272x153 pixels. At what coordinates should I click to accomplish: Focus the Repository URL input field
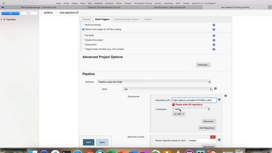[x=194, y=100]
